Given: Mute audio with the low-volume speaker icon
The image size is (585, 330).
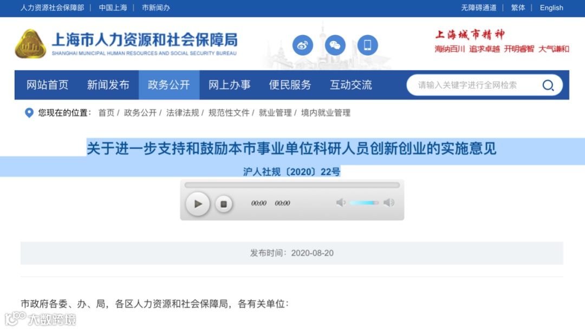Looking at the screenshot, I should pyautogui.click(x=341, y=203).
